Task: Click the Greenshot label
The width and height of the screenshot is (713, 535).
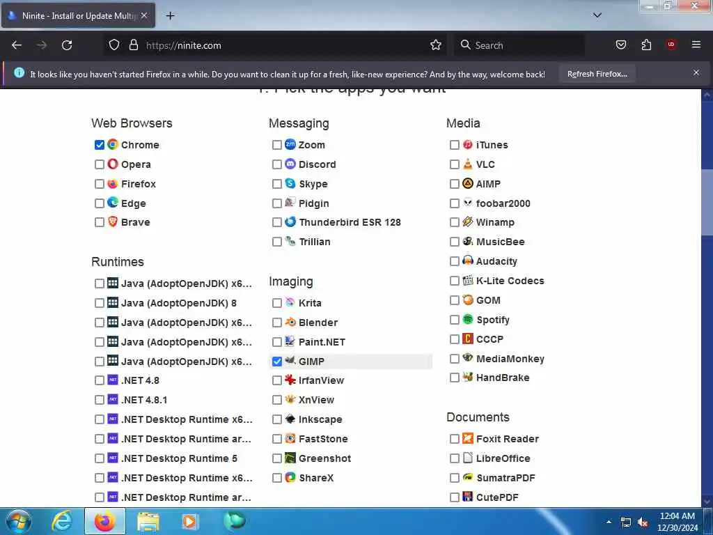Action: tap(324, 458)
